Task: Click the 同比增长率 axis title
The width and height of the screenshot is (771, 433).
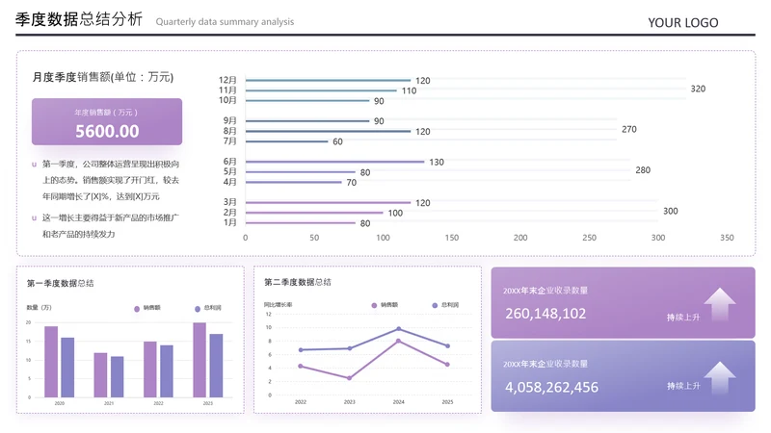Action: [x=278, y=305]
